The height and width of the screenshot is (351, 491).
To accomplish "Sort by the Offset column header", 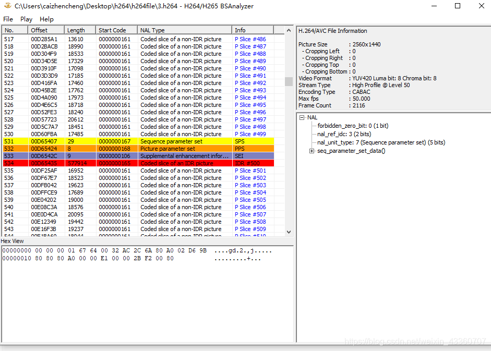I will (46, 30).
